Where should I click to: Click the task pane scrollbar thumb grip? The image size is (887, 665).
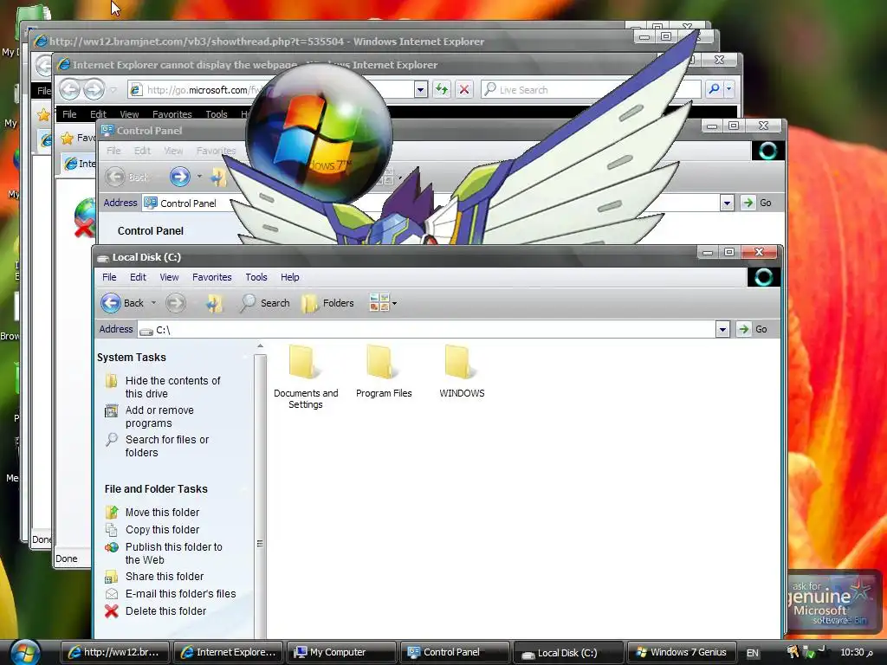(x=260, y=544)
